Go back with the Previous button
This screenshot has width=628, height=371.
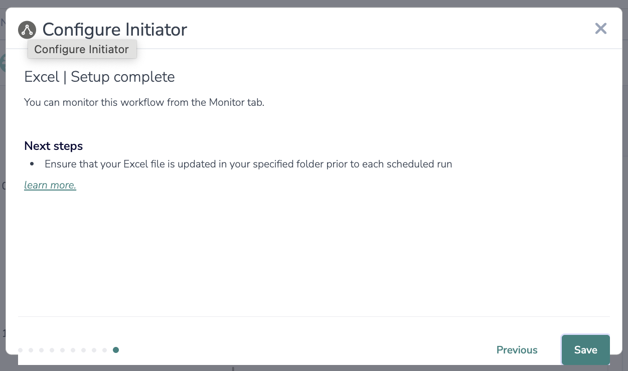tap(517, 350)
